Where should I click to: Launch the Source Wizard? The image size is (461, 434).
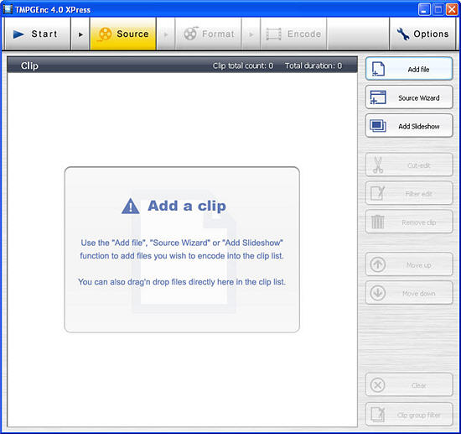[409, 97]
